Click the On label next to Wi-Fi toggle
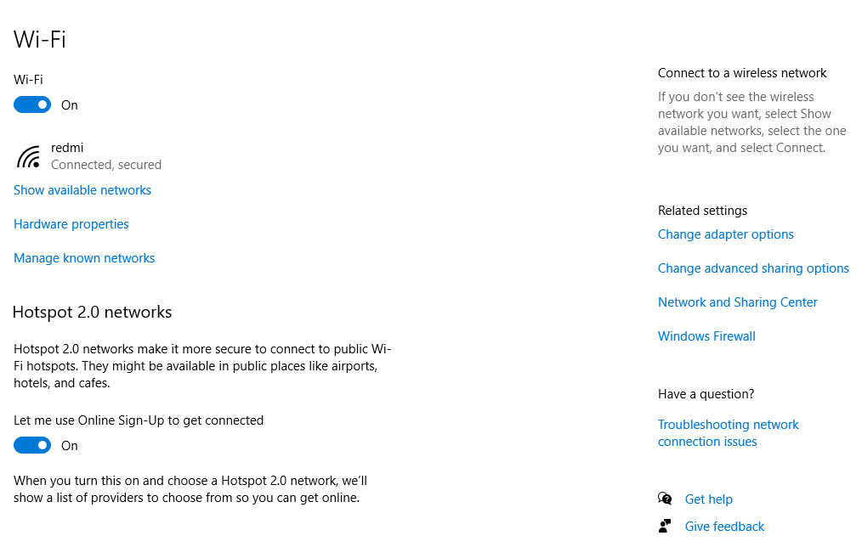 point(69,104)
